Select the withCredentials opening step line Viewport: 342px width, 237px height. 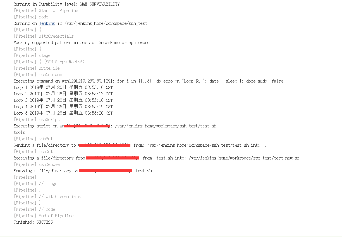pyautogui.click(x=44, y=36)
